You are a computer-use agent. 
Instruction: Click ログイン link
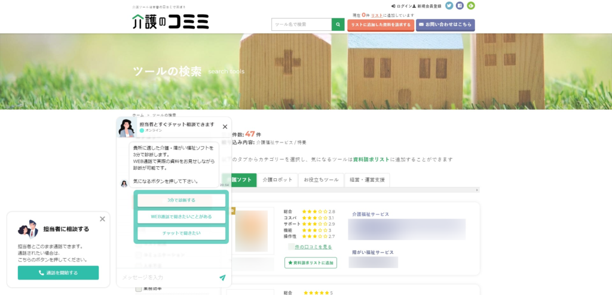(x=401, y=6)
